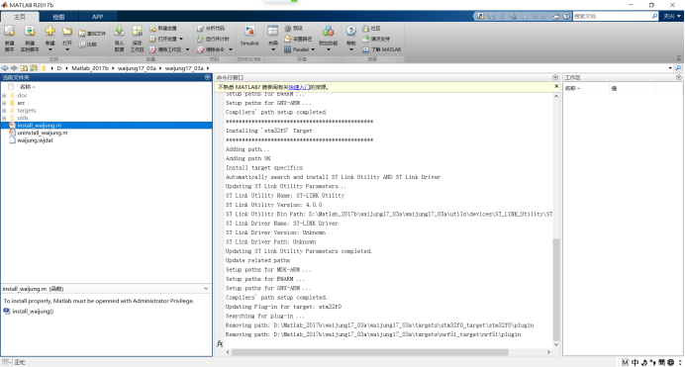Switch to the 绘图 (Plots) tab
The width and height of the screenshot is (685, 367).
[58, 17]
